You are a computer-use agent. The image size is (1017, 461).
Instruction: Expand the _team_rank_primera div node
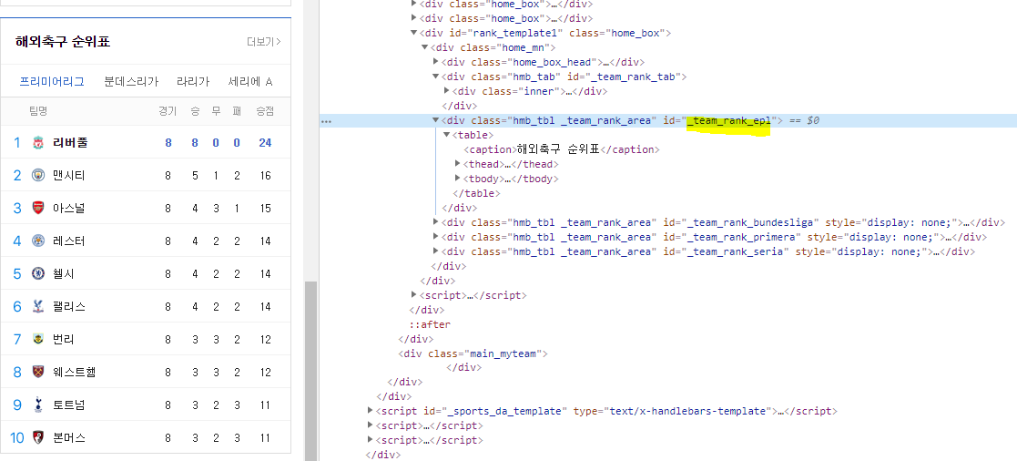tap(436, 236)
